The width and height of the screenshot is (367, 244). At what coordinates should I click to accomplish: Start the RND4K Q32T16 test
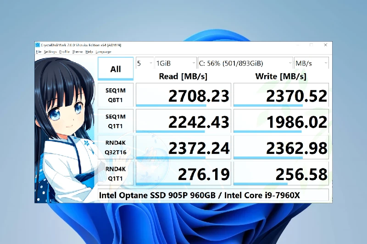pyautogui.click(x=116, y=147)
